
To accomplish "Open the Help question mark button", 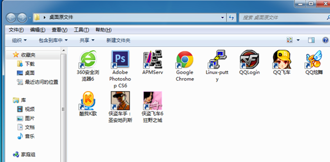I will click(325, 40).
